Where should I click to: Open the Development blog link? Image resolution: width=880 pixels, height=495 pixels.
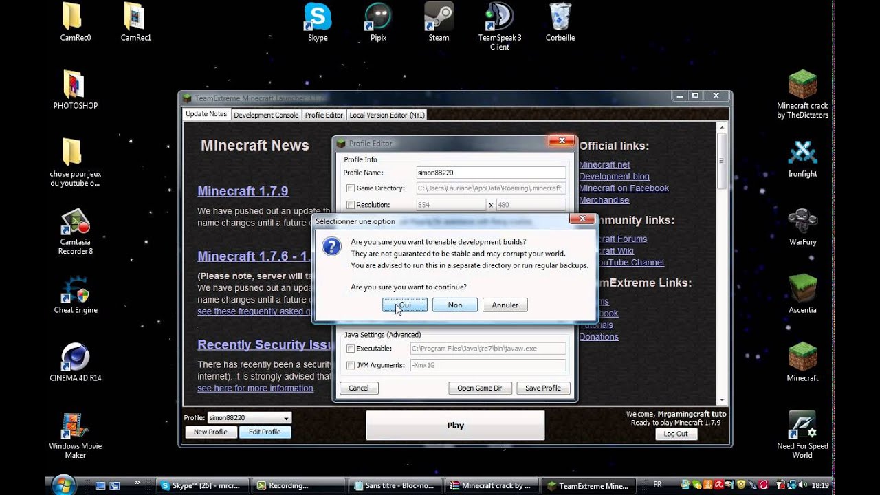[614, 177]
